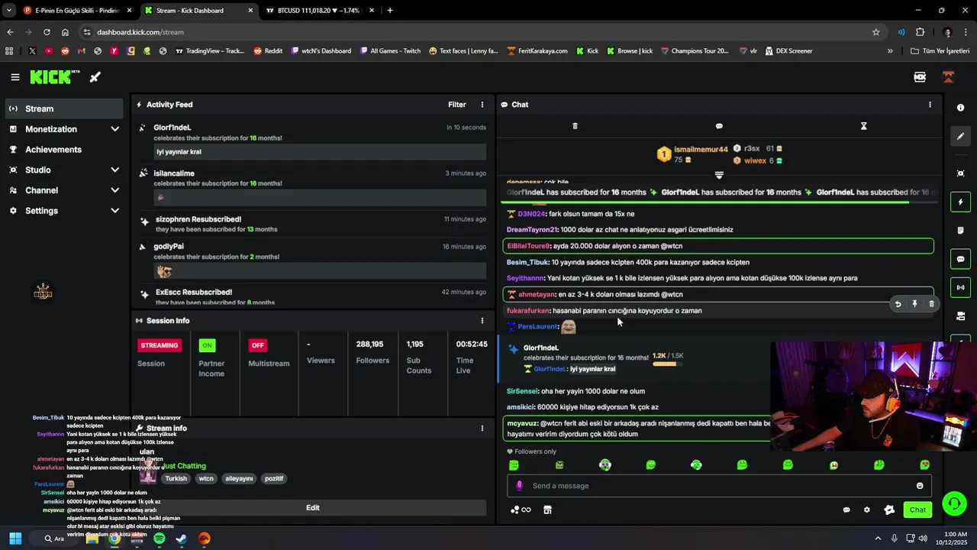Viewport: 977px width, 550px height.
Task: Click the rocket icon next to the Kick logo
Action: click(95, 77)
